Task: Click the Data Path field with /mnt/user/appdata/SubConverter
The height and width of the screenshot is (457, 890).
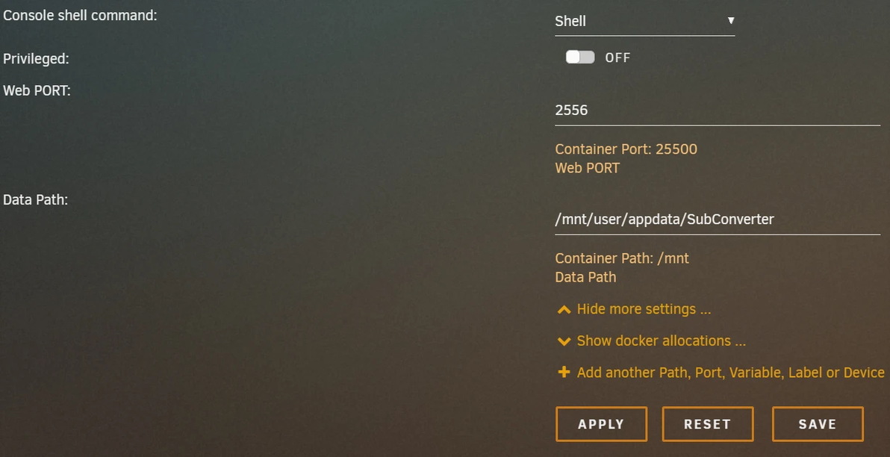Action: tap(717, 220)
